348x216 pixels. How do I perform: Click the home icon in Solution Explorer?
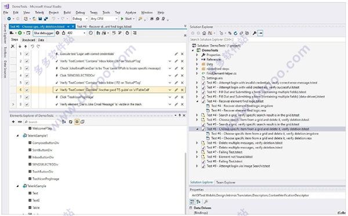[x=204, y=33]
